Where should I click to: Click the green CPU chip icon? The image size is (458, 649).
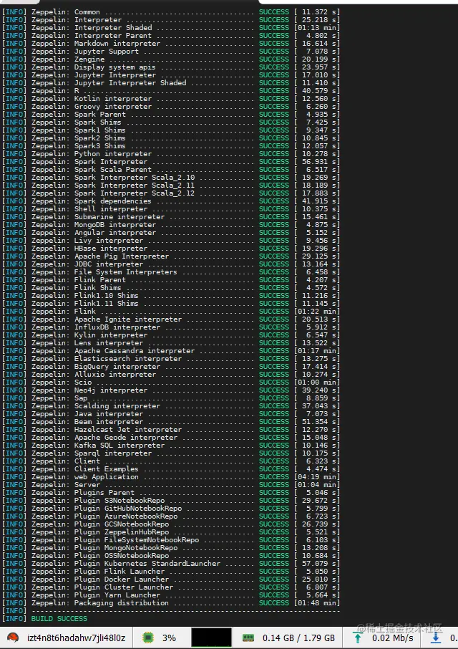147,638
